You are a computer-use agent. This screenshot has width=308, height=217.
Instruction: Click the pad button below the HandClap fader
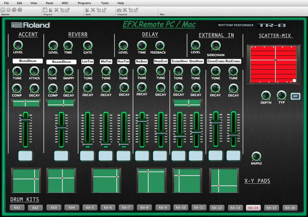(160, 155)
